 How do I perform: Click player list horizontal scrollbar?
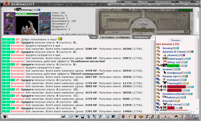(175, 112)
